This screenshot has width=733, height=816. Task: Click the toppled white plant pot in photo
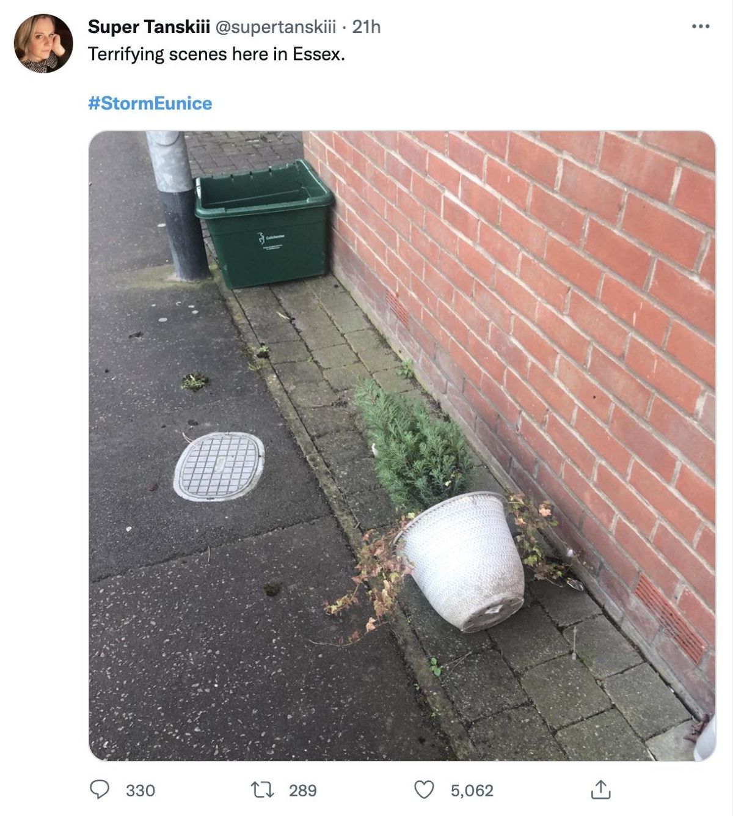pos(462,561)
